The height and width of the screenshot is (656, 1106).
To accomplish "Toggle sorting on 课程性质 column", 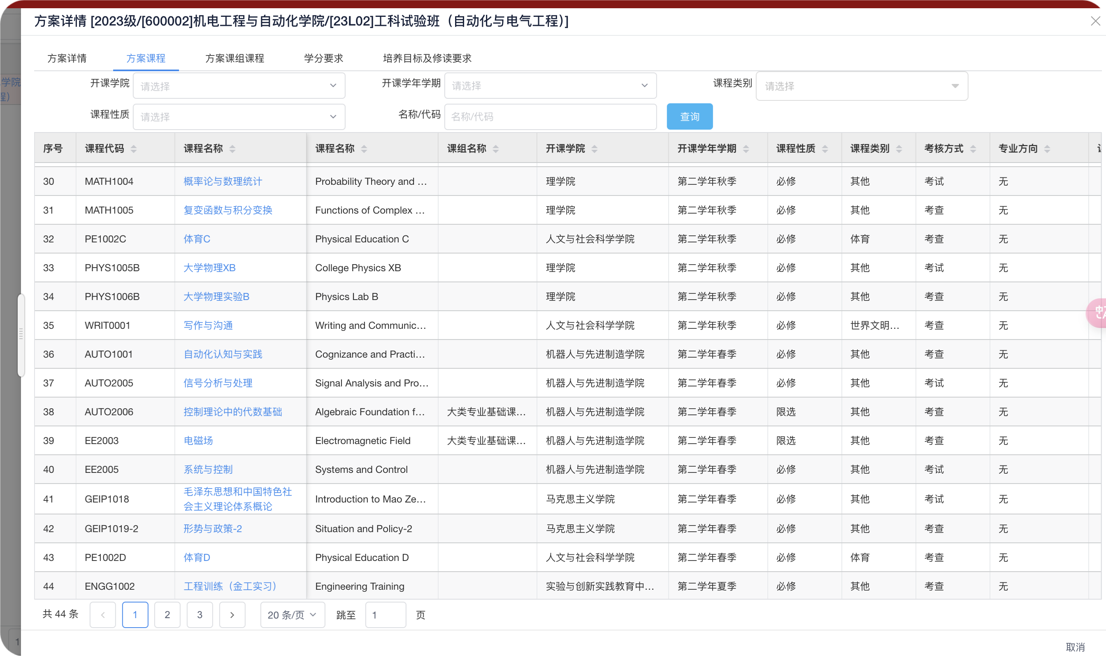I will point(825,149).
